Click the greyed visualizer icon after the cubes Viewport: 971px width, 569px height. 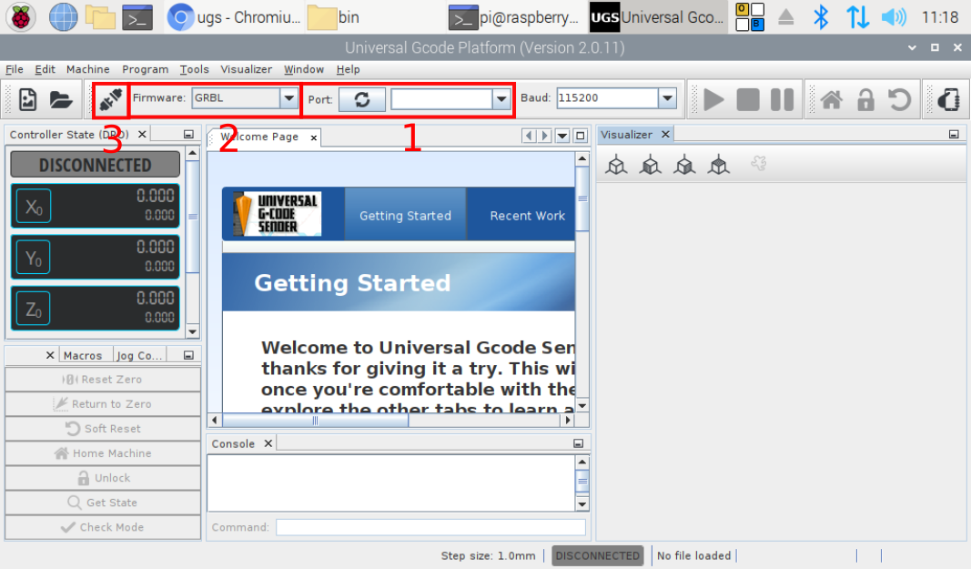tap(759, 164)
